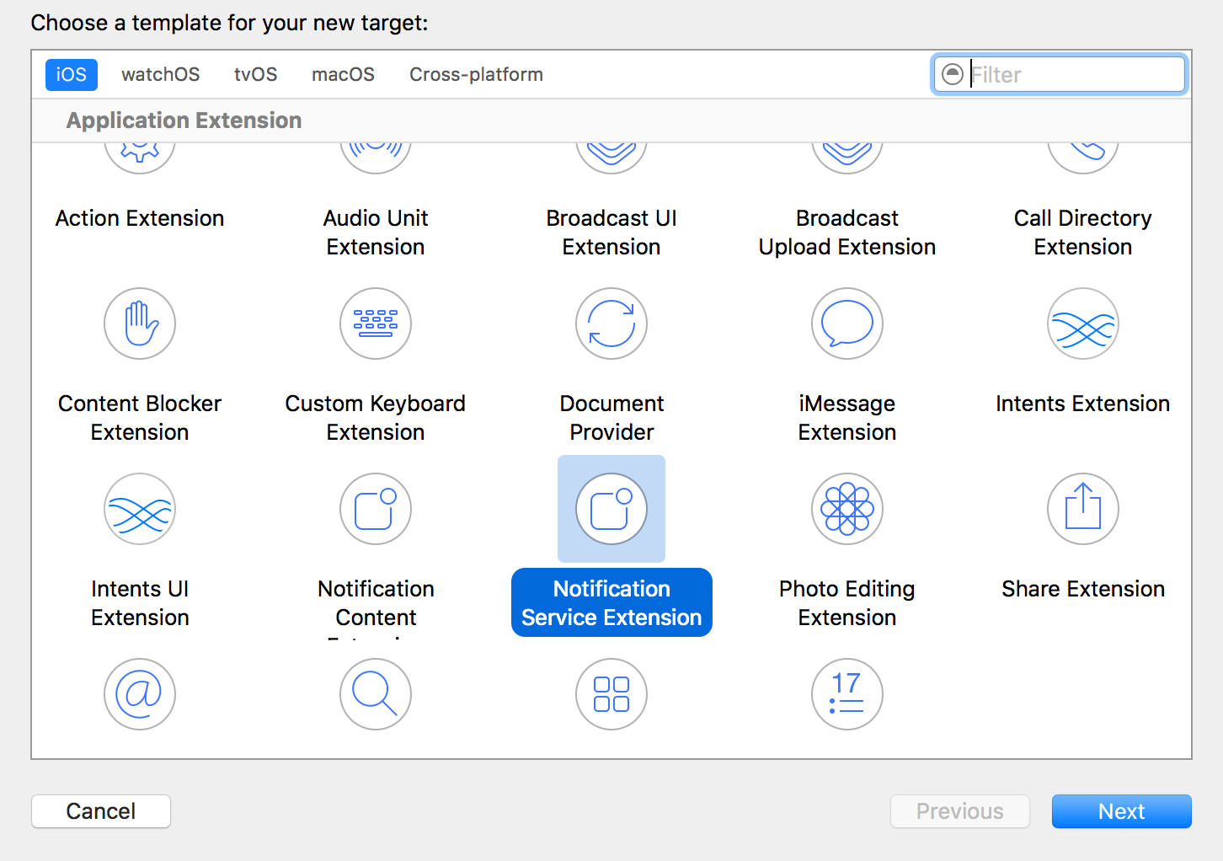Focus the Filter search field
Image resolution: width=1223 pixels, height=861 pixels.
[x=1060, y=74]
